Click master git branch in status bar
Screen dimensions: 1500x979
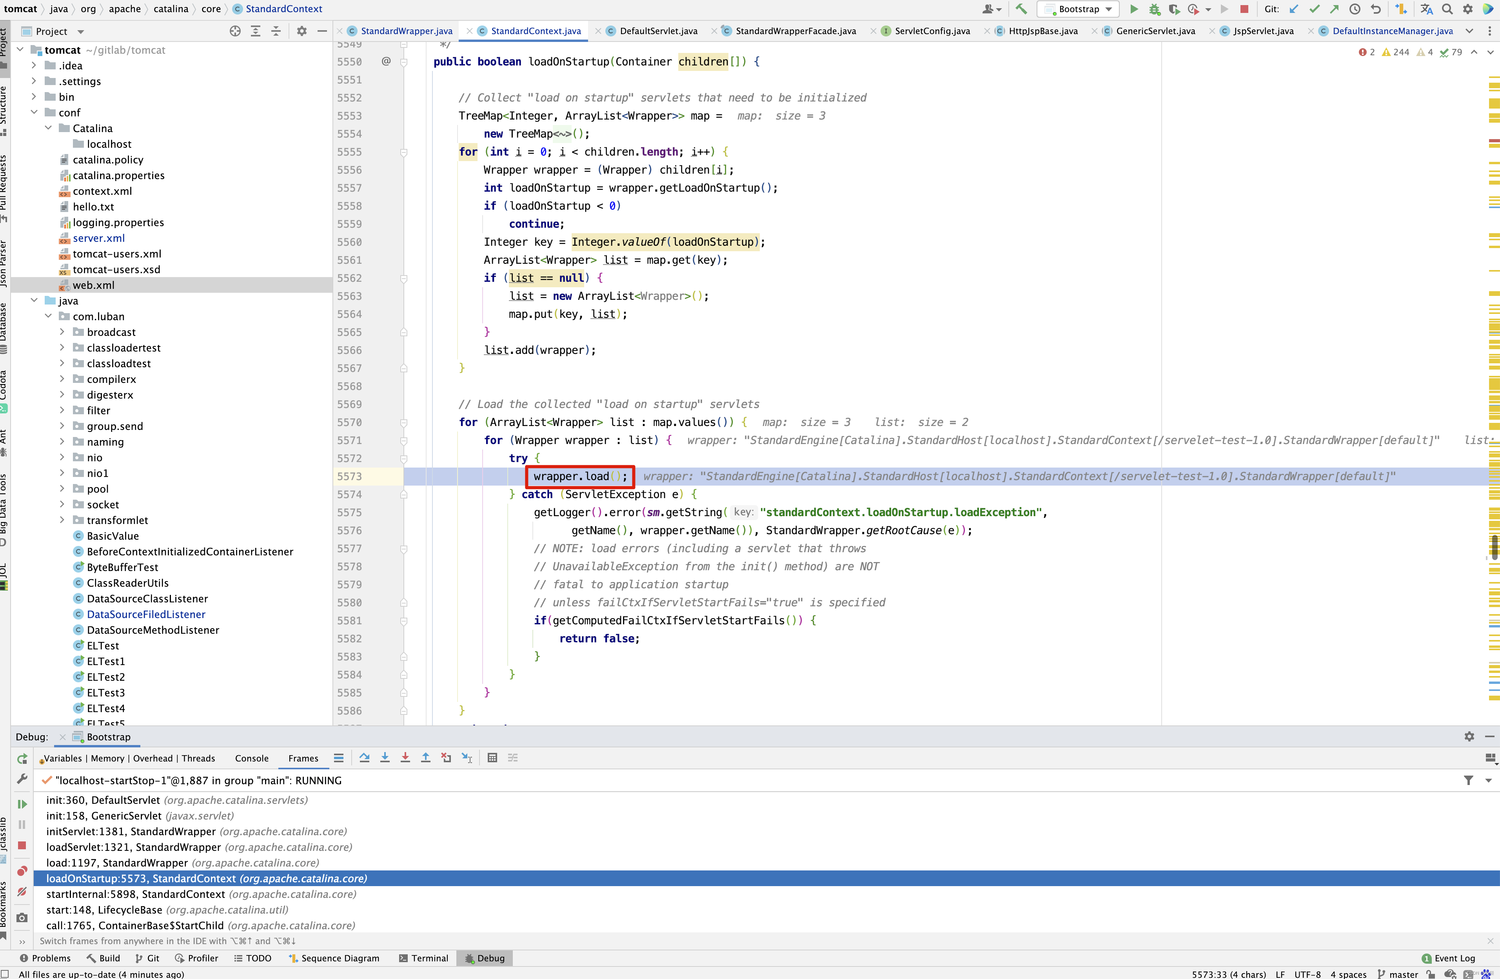[1397, 974]
